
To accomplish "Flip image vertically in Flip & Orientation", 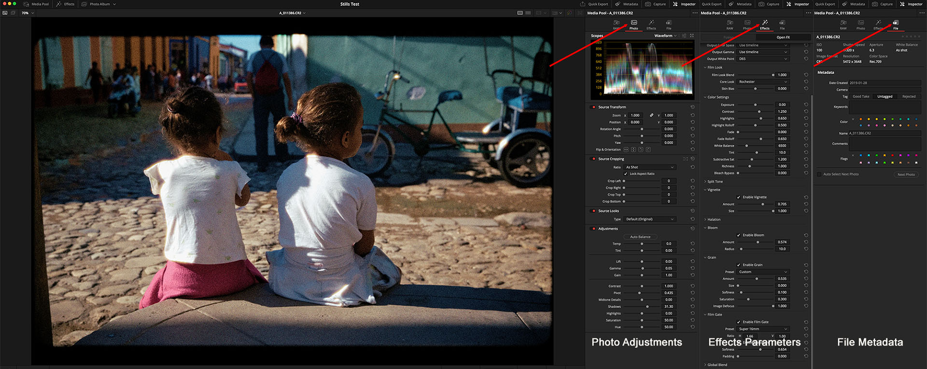I will click(x=633, y=150).
